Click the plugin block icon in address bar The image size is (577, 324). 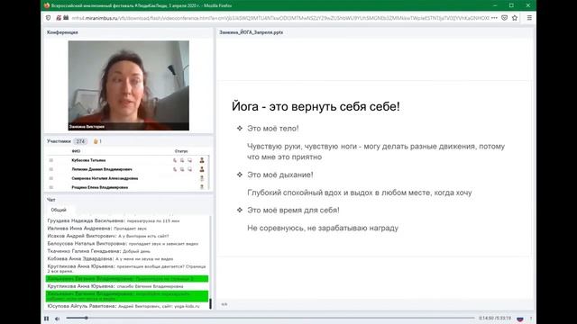point(66,18)
